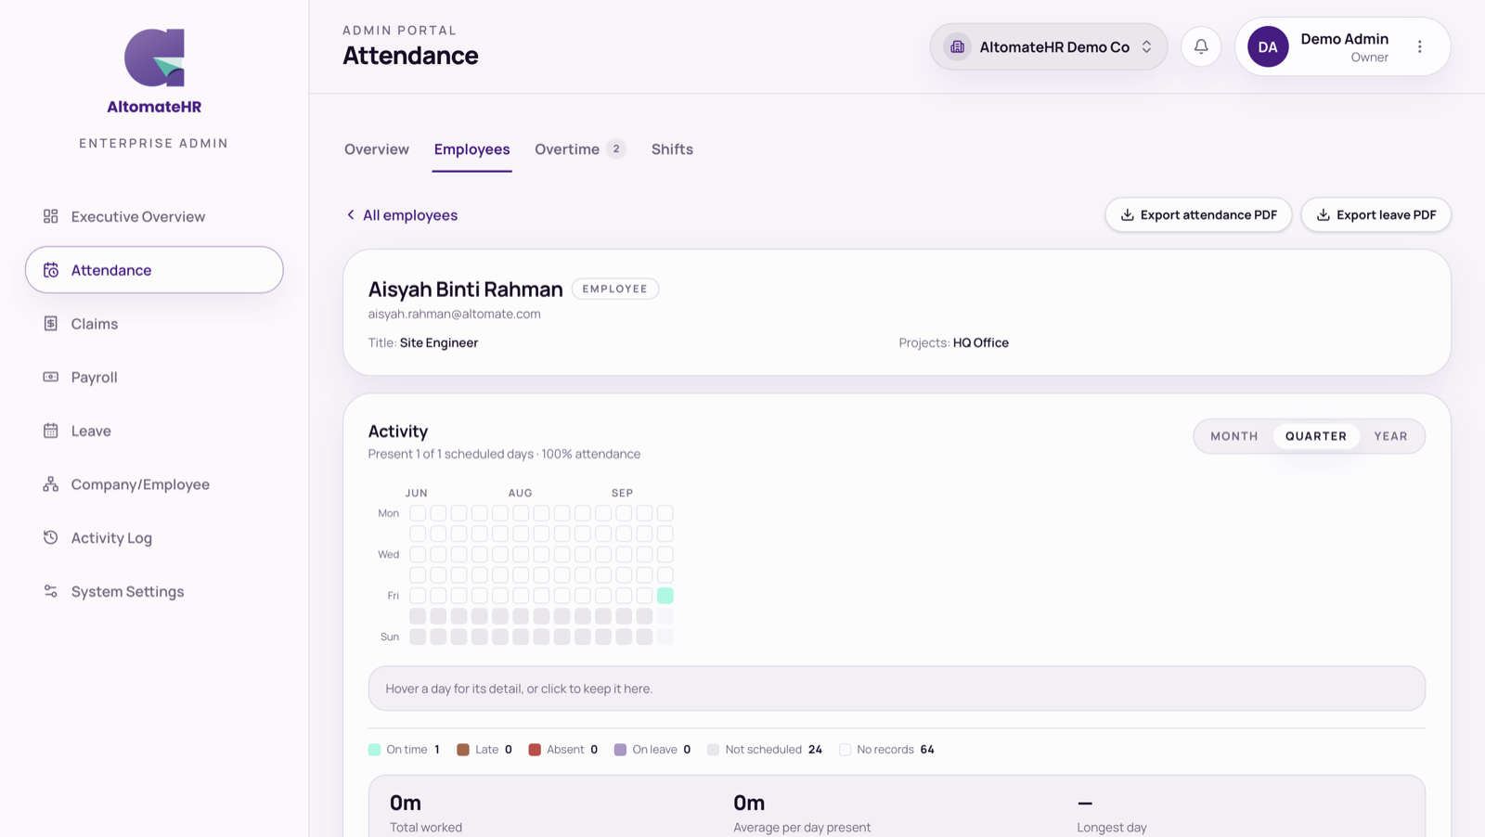
Task: Open Claims in the sidebar
Action: pyautogui.click(x=154, y=324)
